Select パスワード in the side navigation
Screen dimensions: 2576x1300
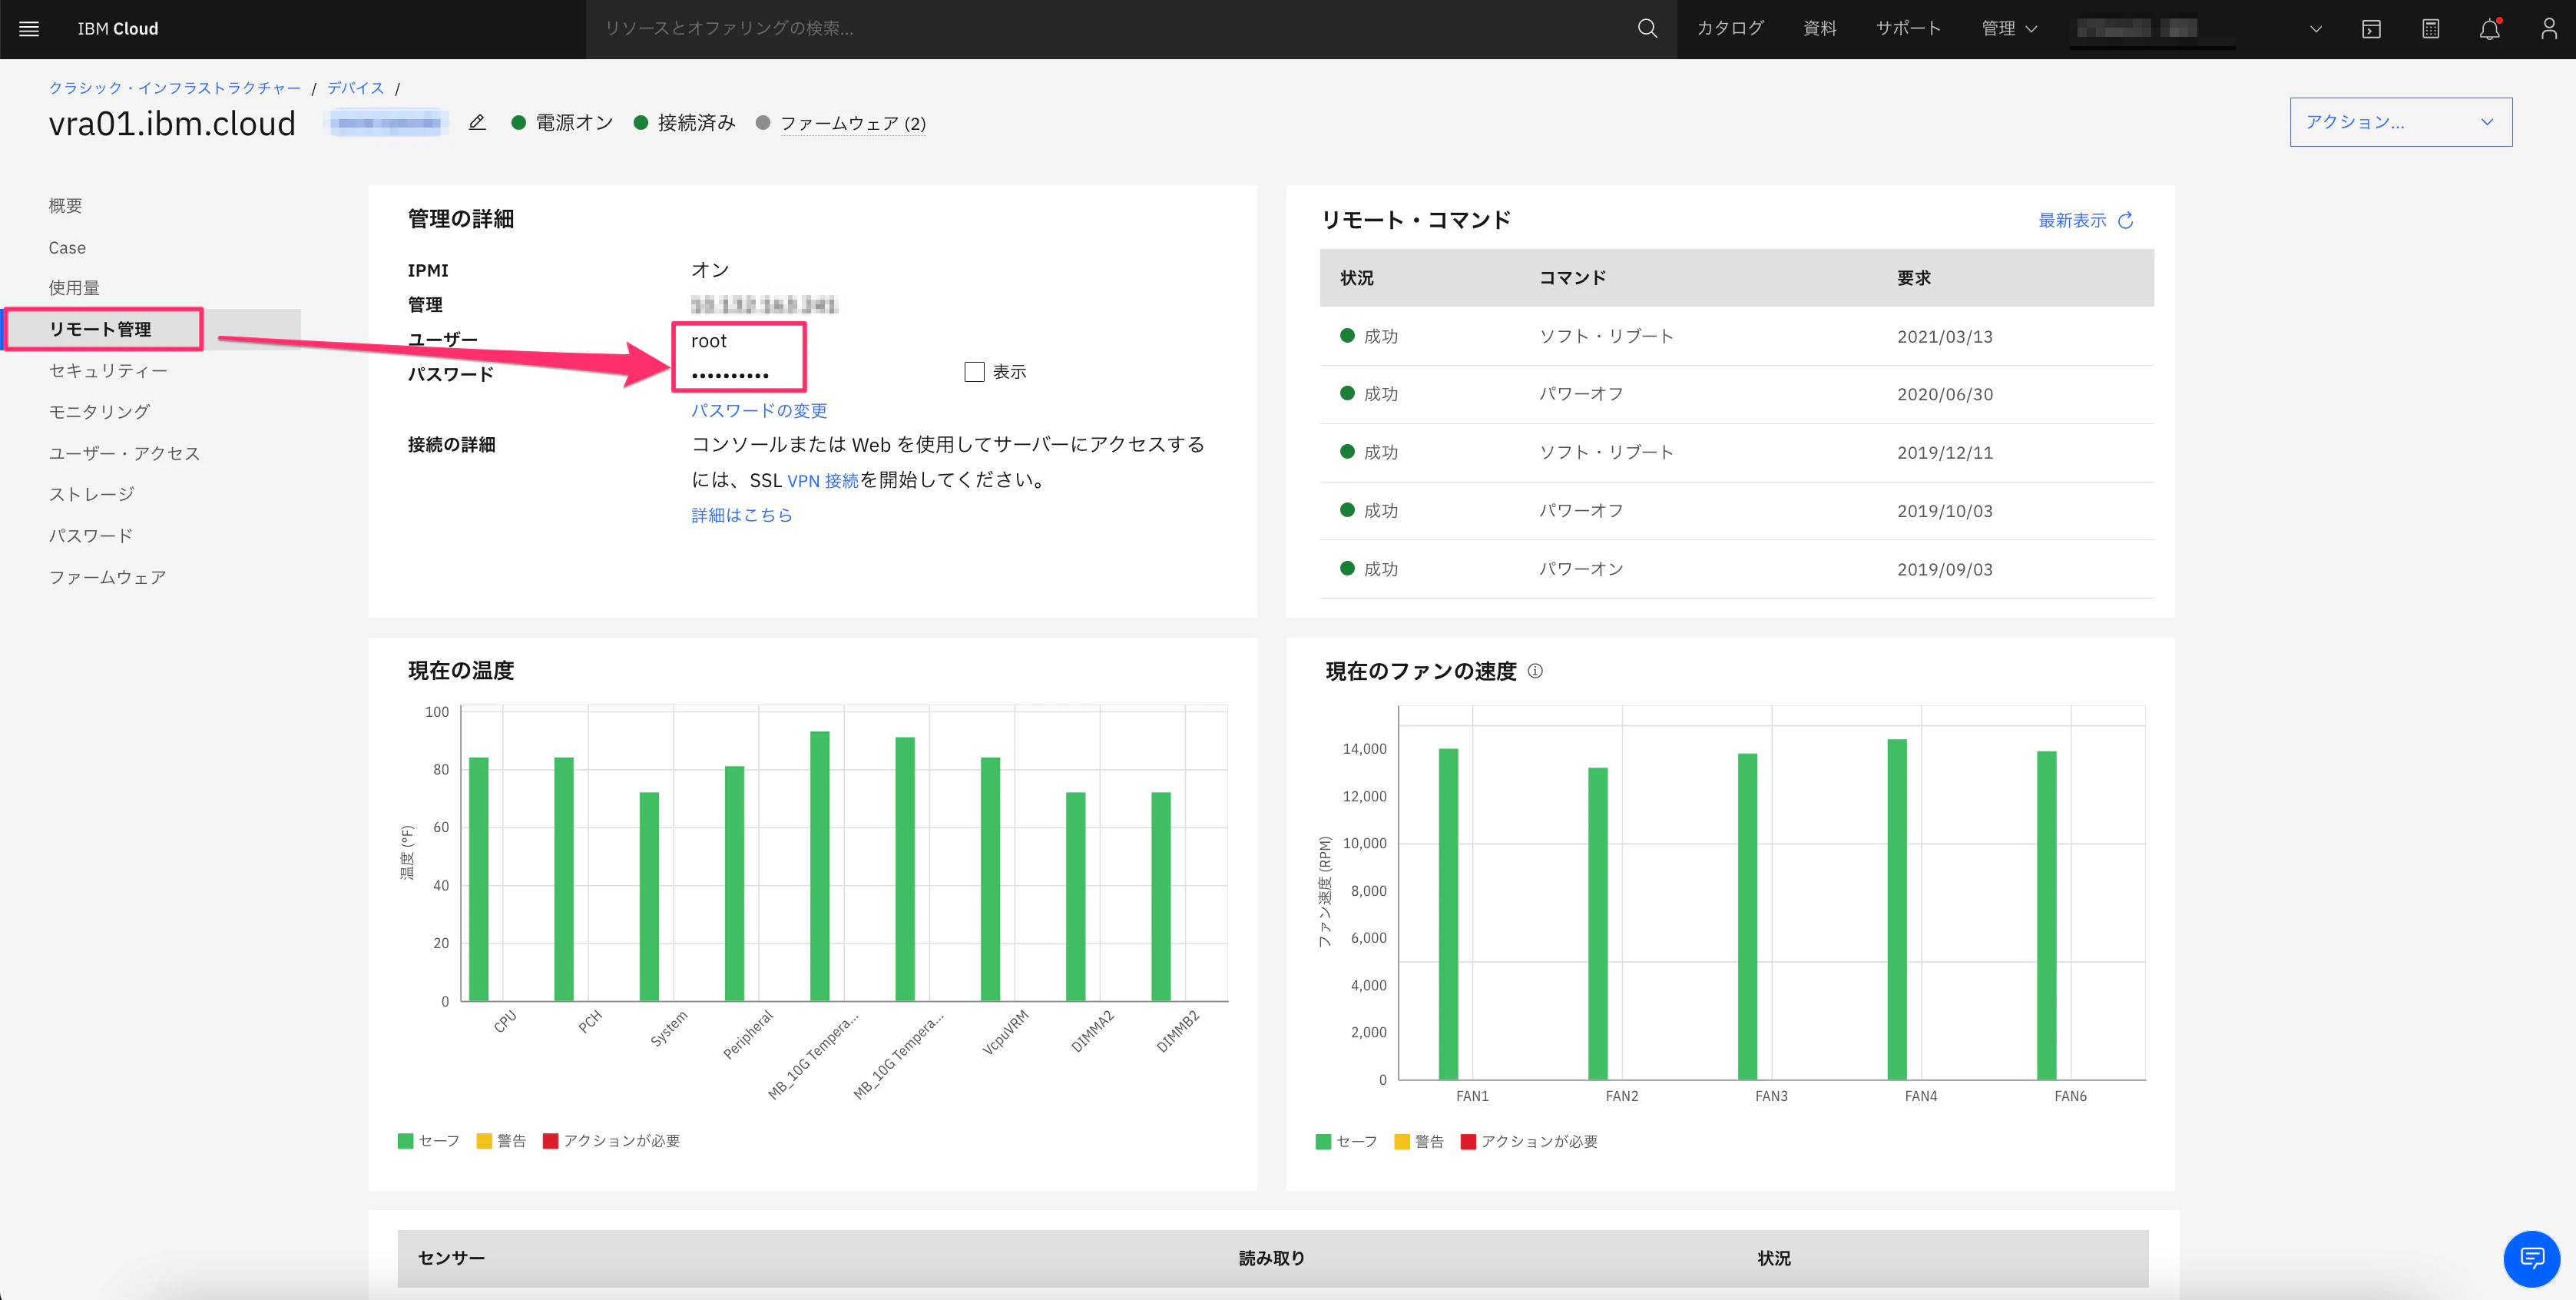[x=91, y=535]
